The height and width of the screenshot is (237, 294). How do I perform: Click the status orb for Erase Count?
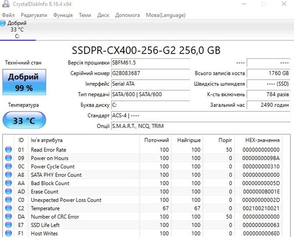(8, 191)
